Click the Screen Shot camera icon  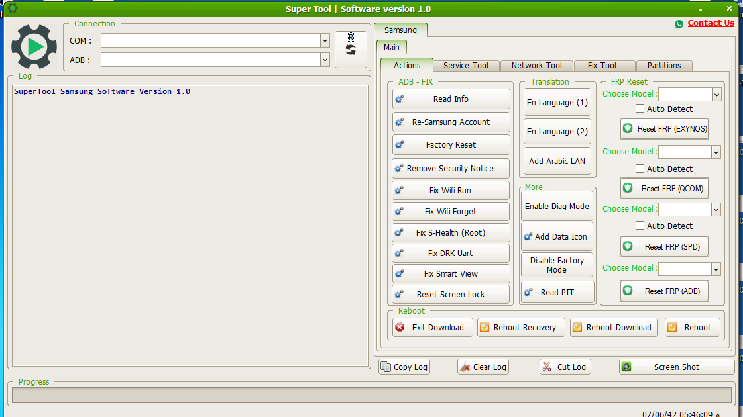pyautogui.click(x=626, y=367)
